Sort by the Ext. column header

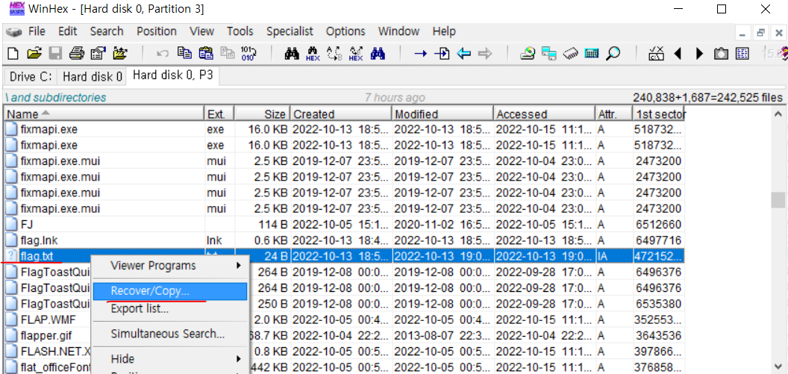pyautogui.click(x=219, y=114)
